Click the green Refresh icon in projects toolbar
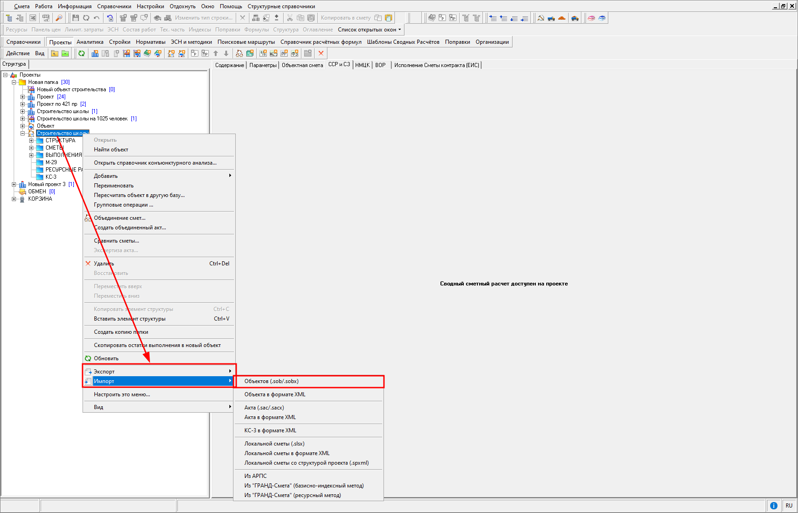798x513 pixels. (82, 53)
